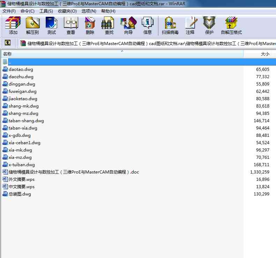Select file taban-xia.dwg
Image resolution: width=276 pixels, height=258 pixels.
click(x=23, y=128)
